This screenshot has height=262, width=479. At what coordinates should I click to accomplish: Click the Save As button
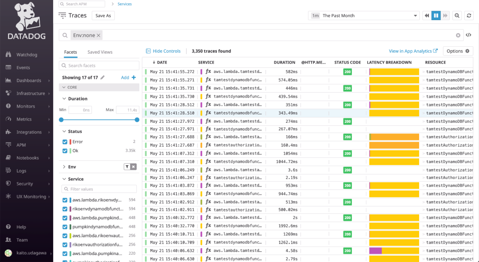click(x=103, y=15)
